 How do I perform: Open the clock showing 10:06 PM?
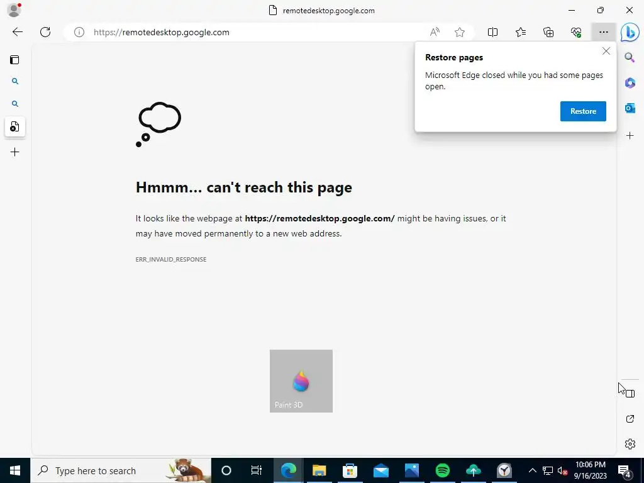click(x=590, y=470)
